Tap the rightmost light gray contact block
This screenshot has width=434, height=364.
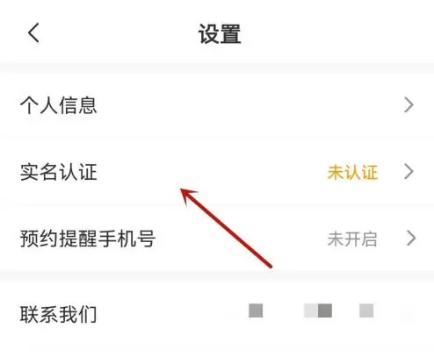(x=366, y=310)
